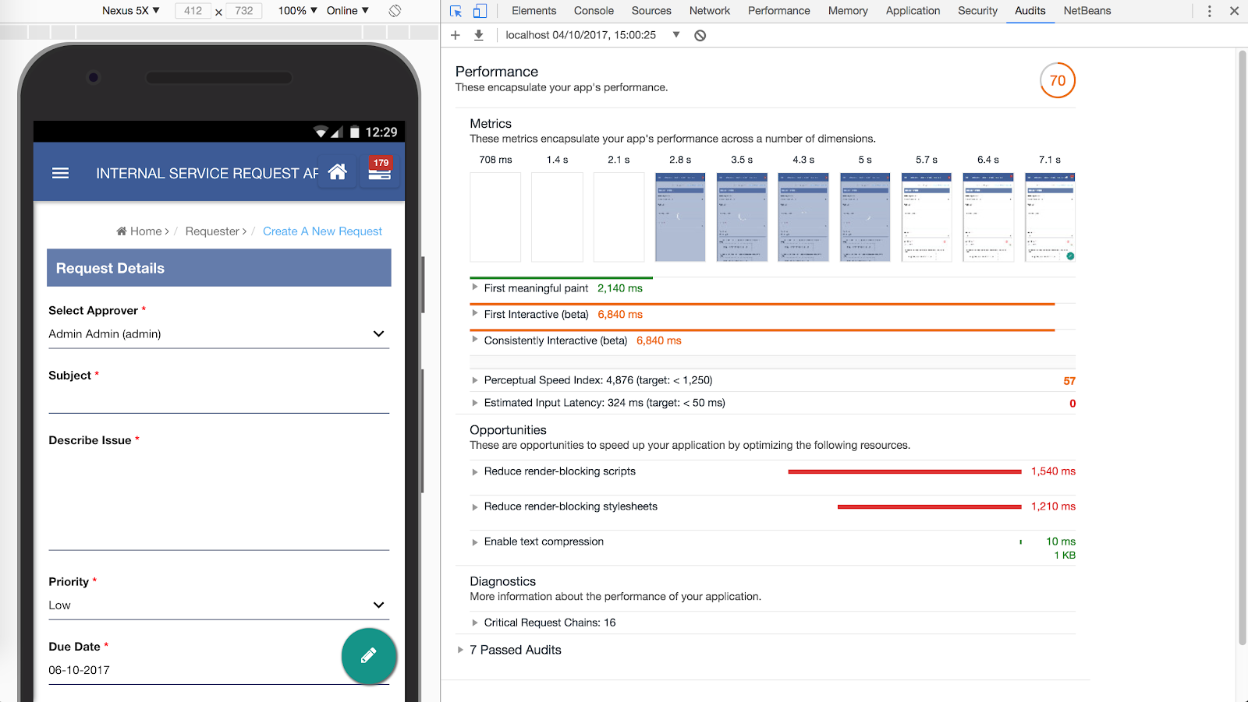Image resolution: width=1248 pixels, height=702 pixels.
Task: Click the Describe Issue text area
Action: tap(218, 501)
